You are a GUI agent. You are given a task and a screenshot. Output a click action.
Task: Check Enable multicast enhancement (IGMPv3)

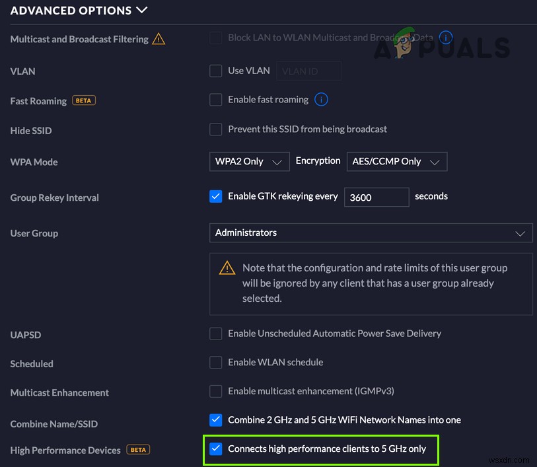coord(216,391)
